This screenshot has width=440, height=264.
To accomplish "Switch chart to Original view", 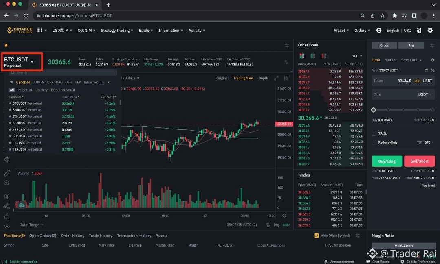I will [222, 78].
